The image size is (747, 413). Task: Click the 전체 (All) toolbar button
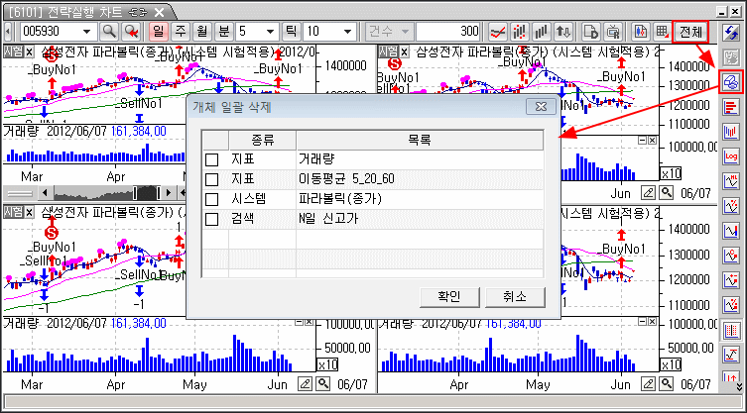(x=690, y=32)
